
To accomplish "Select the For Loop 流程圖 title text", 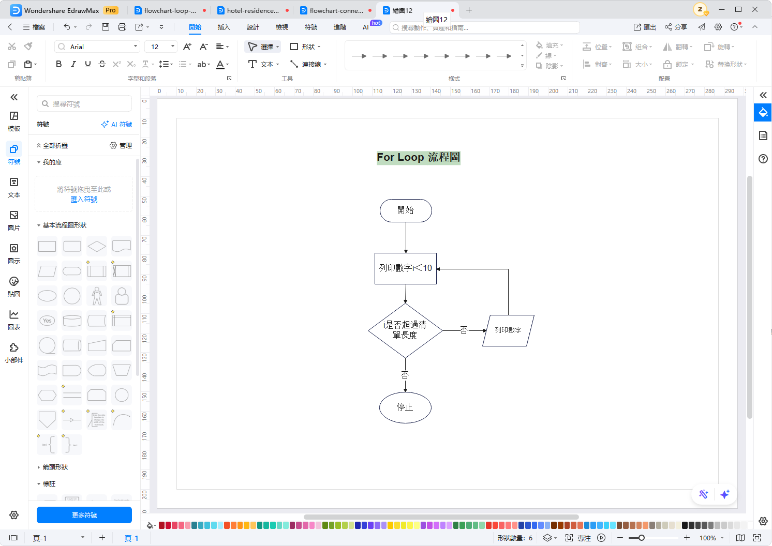I will [418, 157].
